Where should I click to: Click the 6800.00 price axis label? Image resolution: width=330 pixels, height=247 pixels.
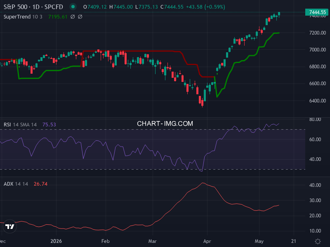pyautogui.click(x=318, y=67)
